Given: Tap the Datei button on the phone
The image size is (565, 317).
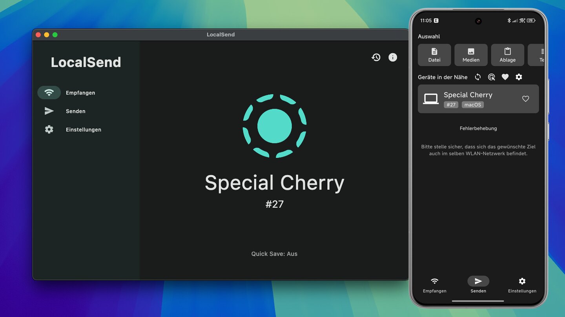Looking at the screenshot, I should point(434,55).
